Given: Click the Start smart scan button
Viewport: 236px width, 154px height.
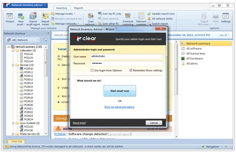Looking at the screenshot, I should [x=119, y=91].
